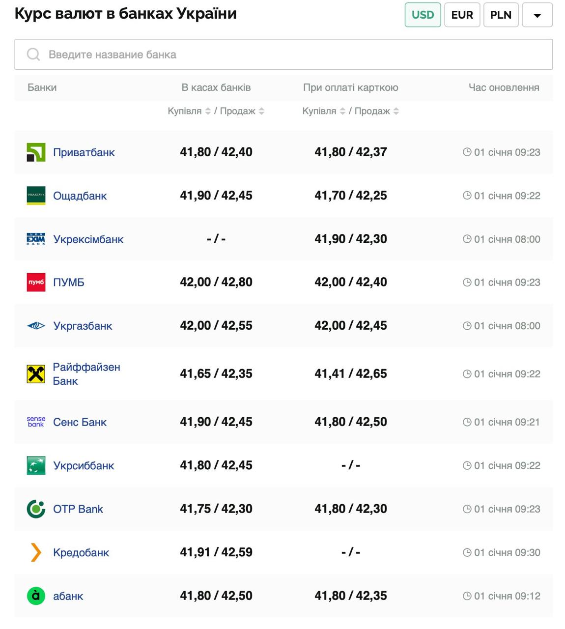The image size is (565, 629).
Task: Open the OTP Bank link
Action: (x=78, y=509)
